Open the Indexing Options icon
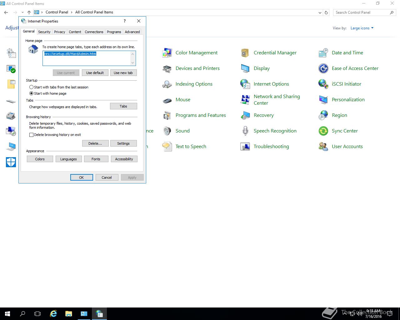This screenshot has width=400, height=320. click(x=167, y=84)
